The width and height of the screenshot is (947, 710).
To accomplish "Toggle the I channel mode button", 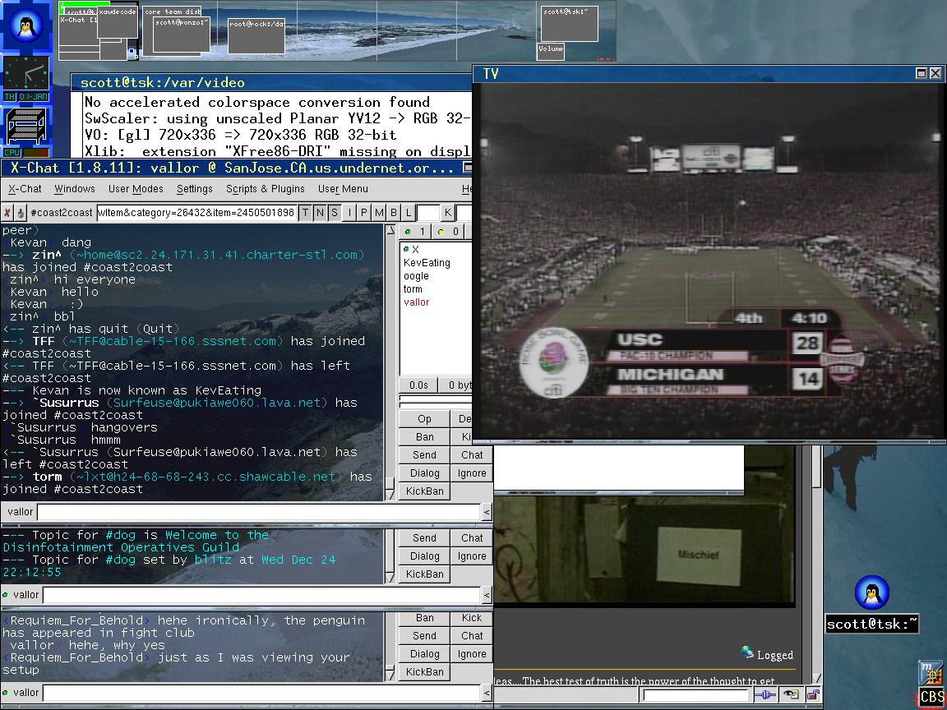I will pyautogui.click(x=349, y=213).
